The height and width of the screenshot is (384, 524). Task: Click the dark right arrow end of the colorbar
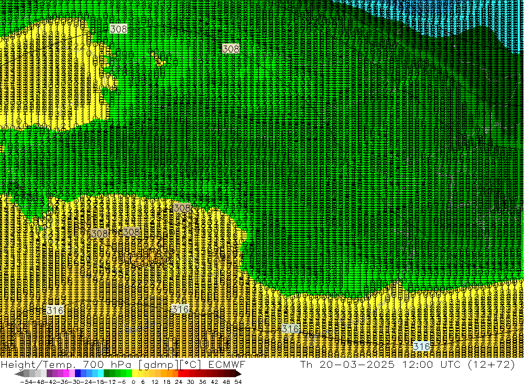[x=238, y=374]
